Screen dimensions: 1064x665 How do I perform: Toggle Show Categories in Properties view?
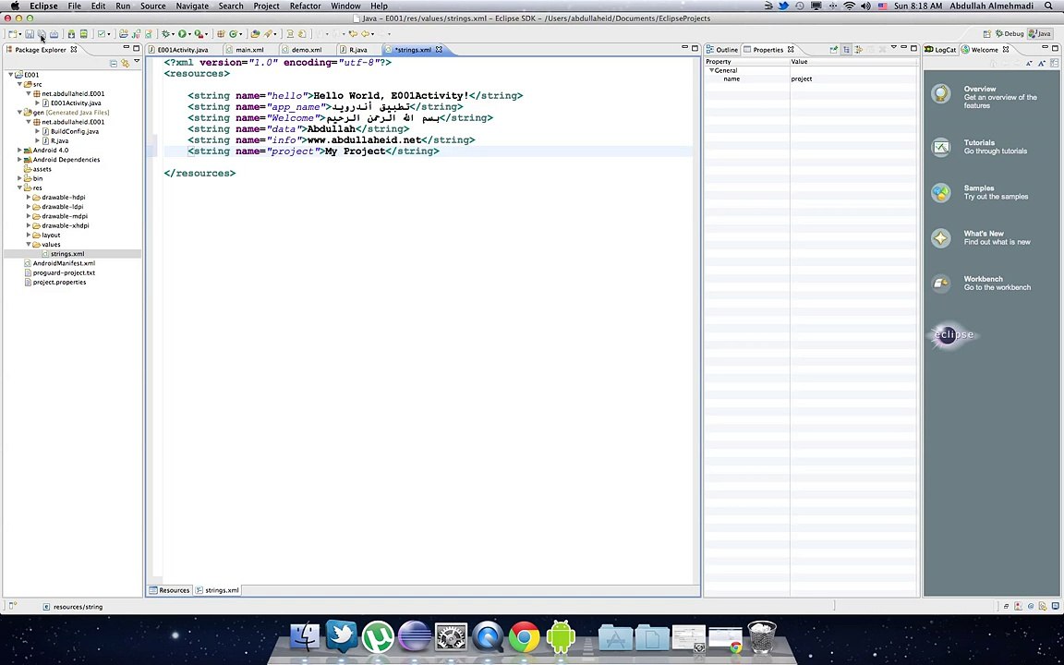tap(846, 50)
